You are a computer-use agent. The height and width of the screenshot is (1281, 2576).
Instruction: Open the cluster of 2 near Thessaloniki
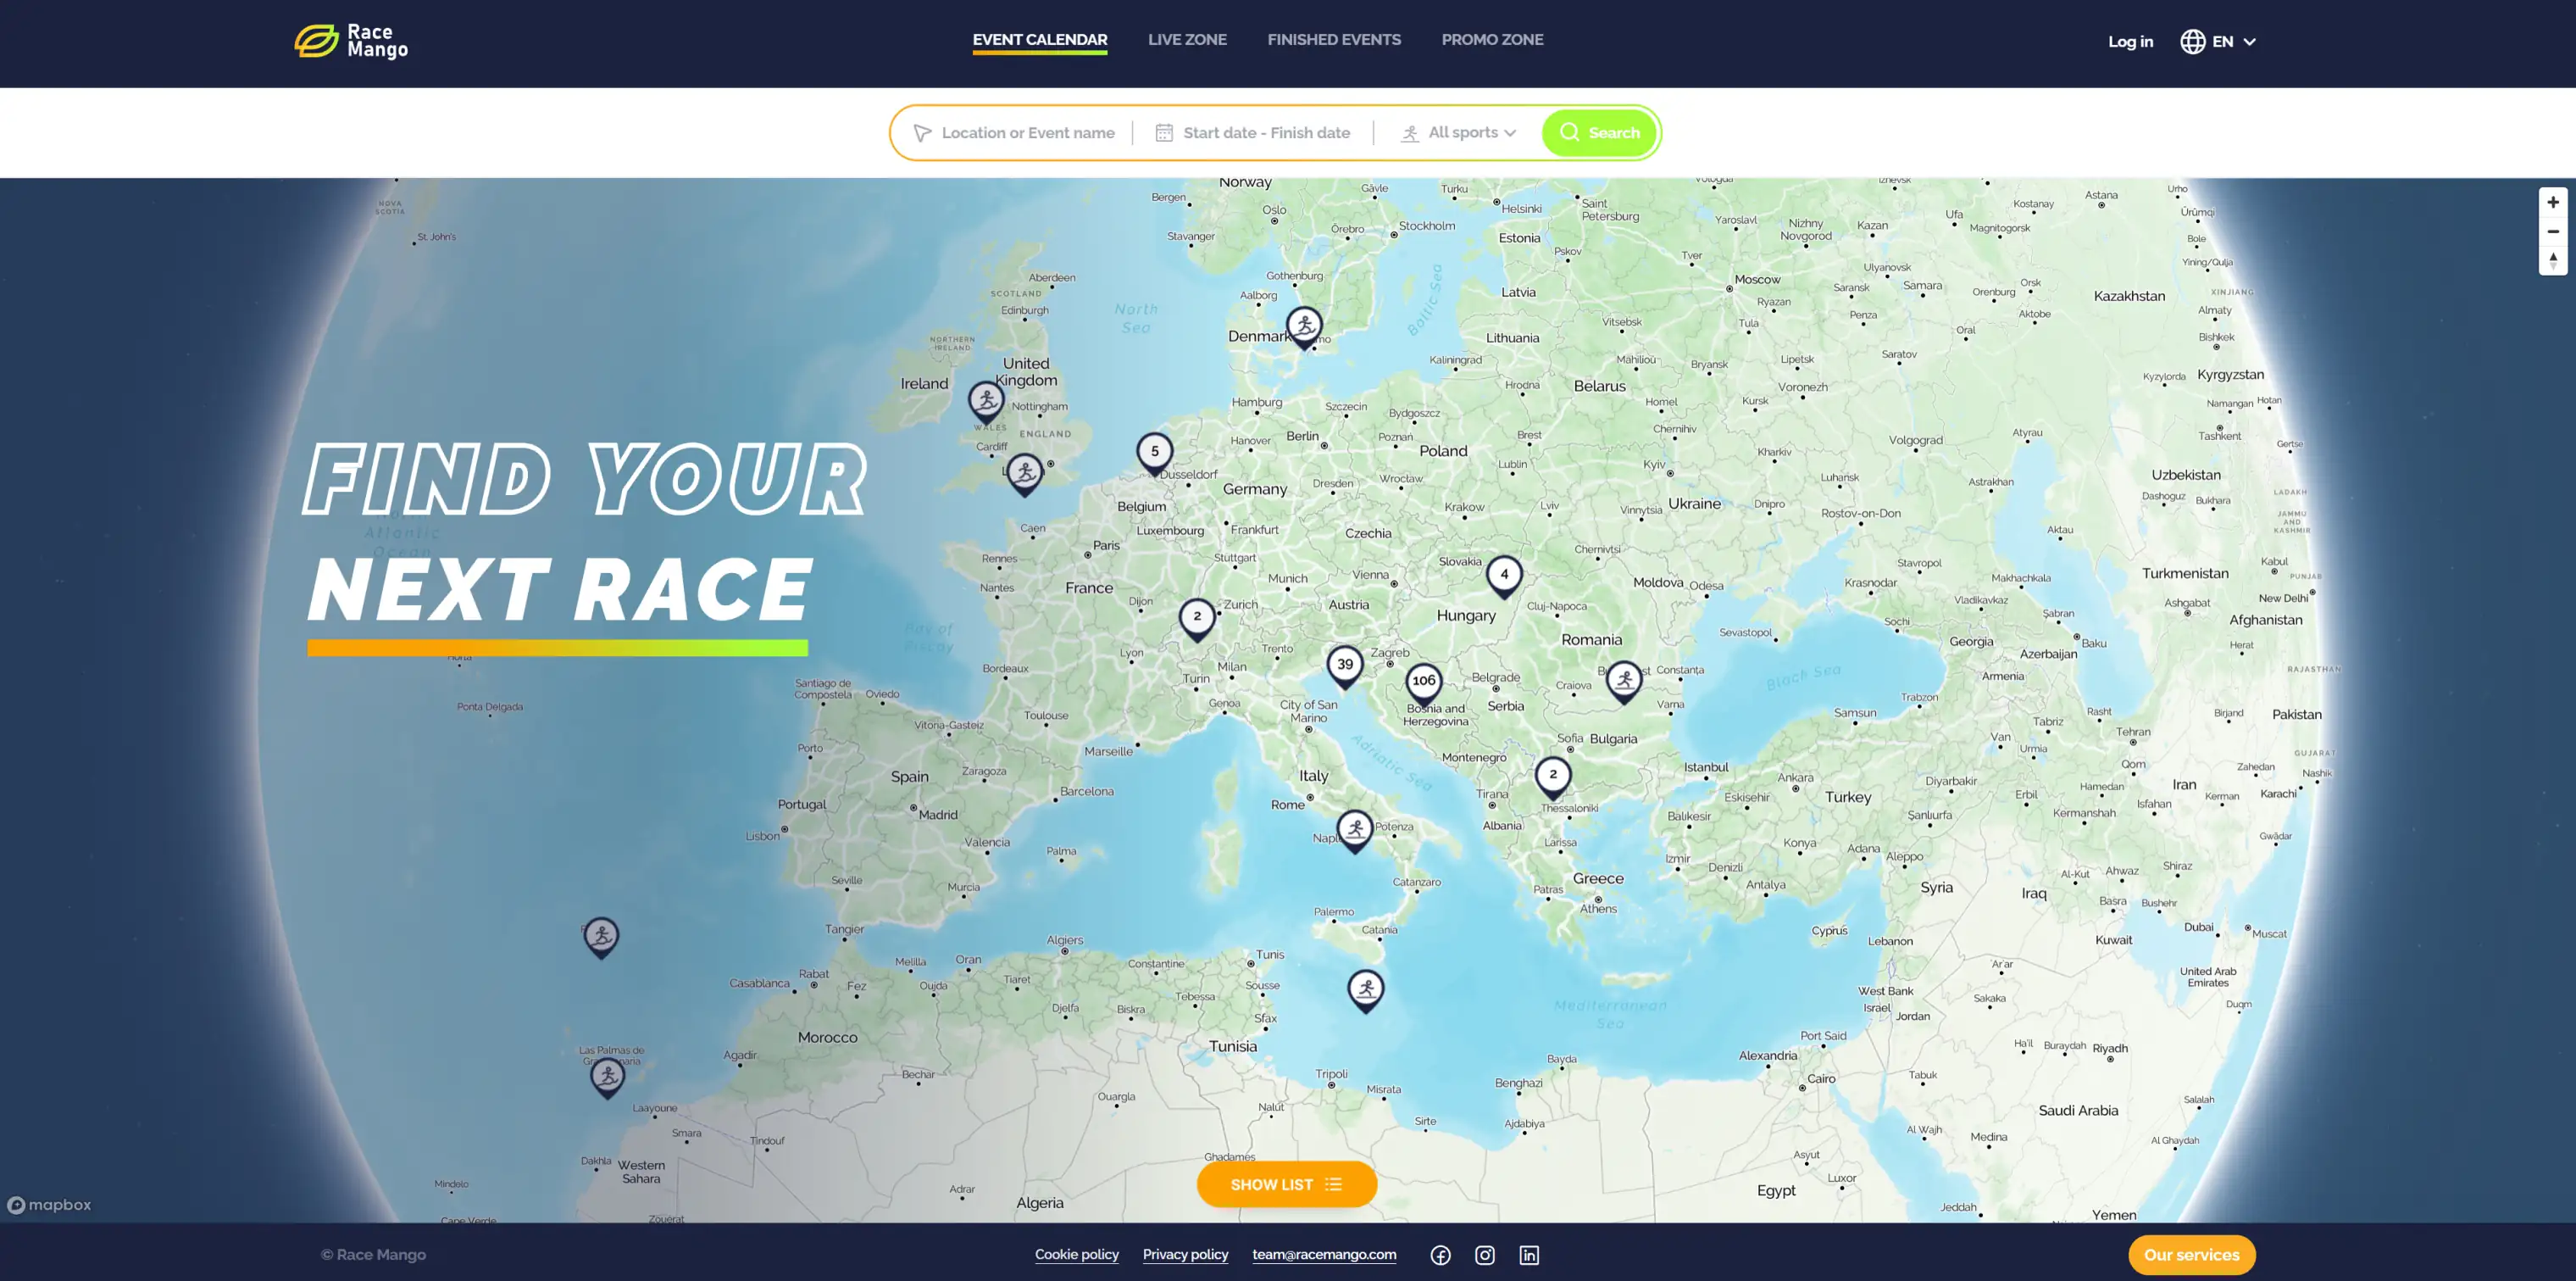point(1553,777)
